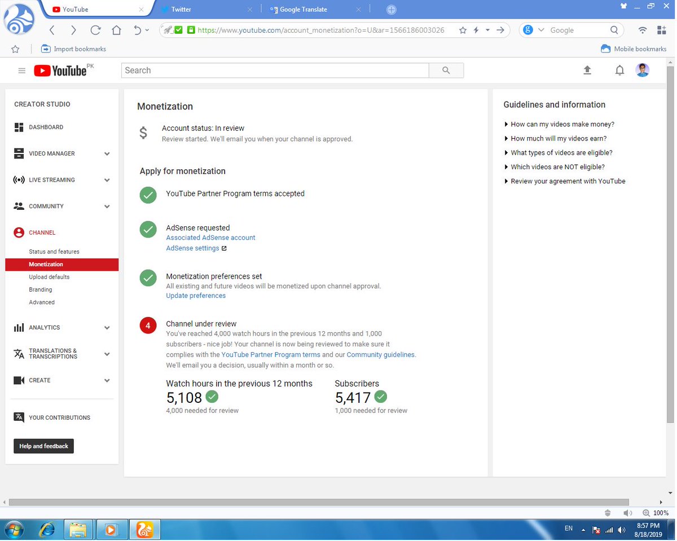
Task: Click the UC Browser logo
Action: tap(19, 20)
